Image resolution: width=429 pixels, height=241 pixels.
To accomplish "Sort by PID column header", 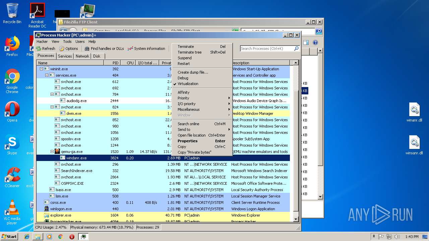I will tap(112, 63).
